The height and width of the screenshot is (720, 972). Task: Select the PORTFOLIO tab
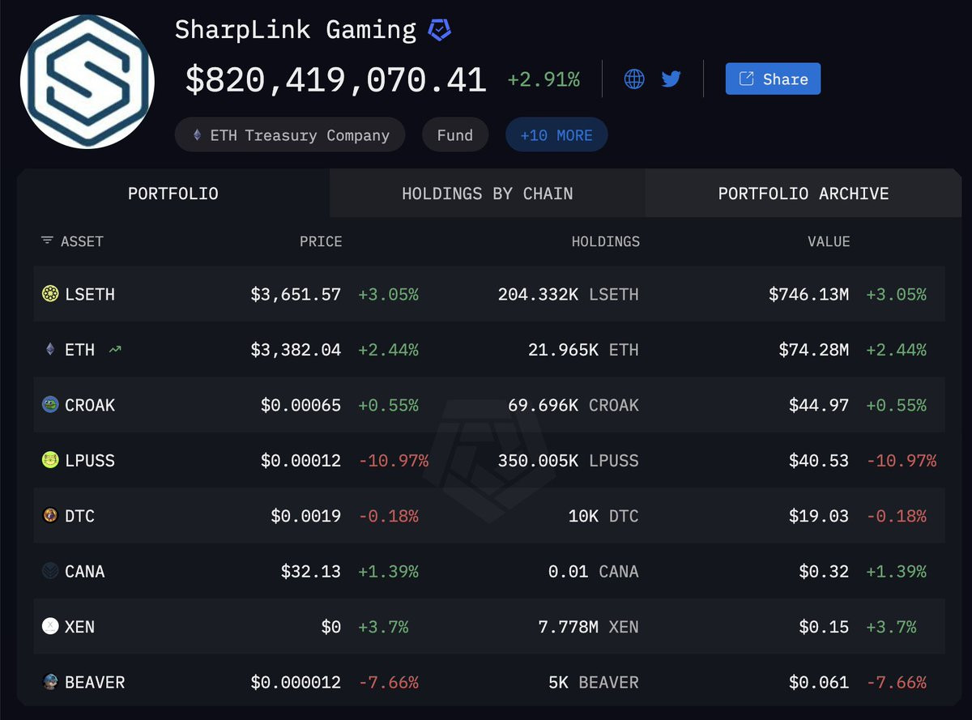point(173,194)
